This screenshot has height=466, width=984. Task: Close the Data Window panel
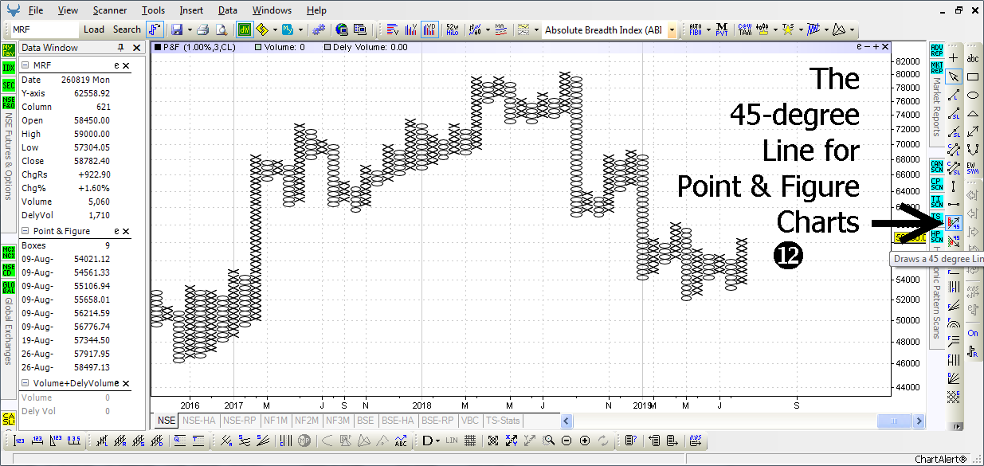point(136,48)
